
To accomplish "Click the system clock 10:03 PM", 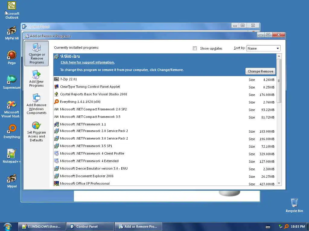I will [x=298, y=226].
